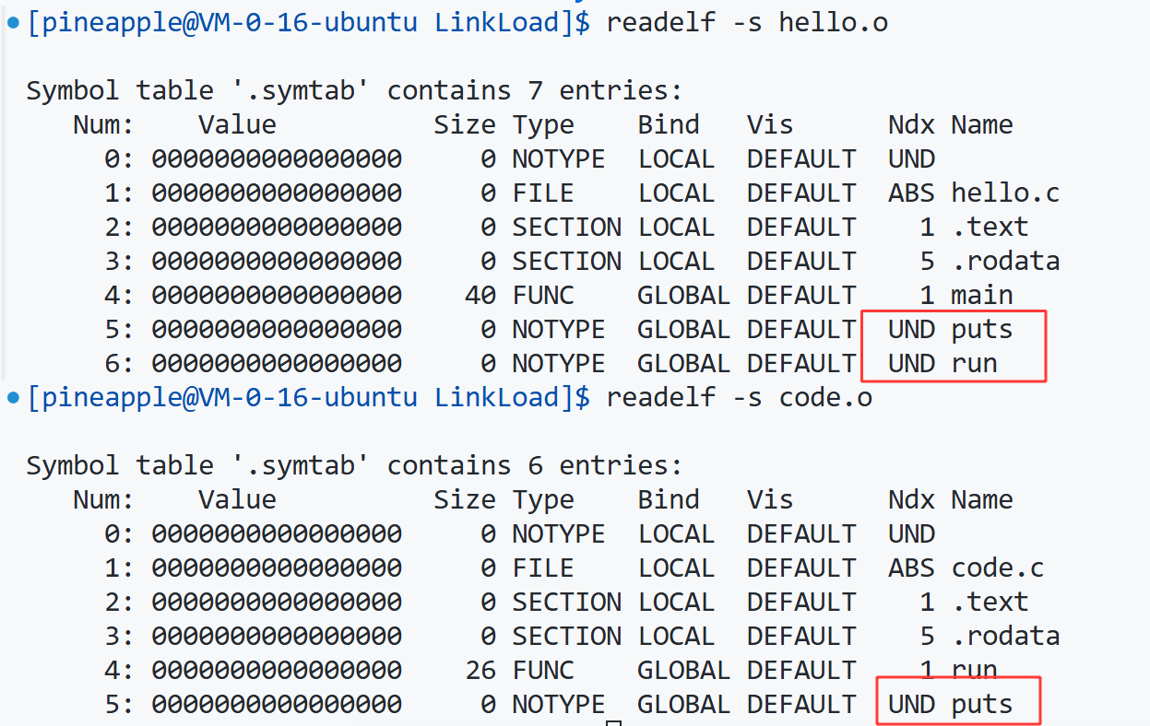Click '.rodata' in the code.o table

[x=1005, y=637]
